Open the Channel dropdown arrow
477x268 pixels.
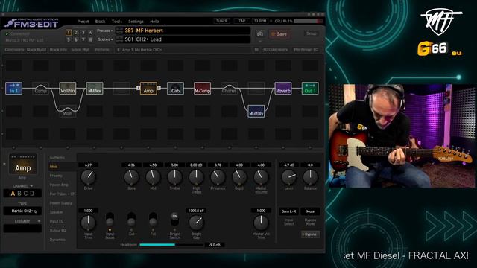[x=31, y=186]
